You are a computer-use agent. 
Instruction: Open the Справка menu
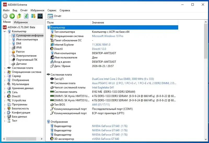[65, 10]
